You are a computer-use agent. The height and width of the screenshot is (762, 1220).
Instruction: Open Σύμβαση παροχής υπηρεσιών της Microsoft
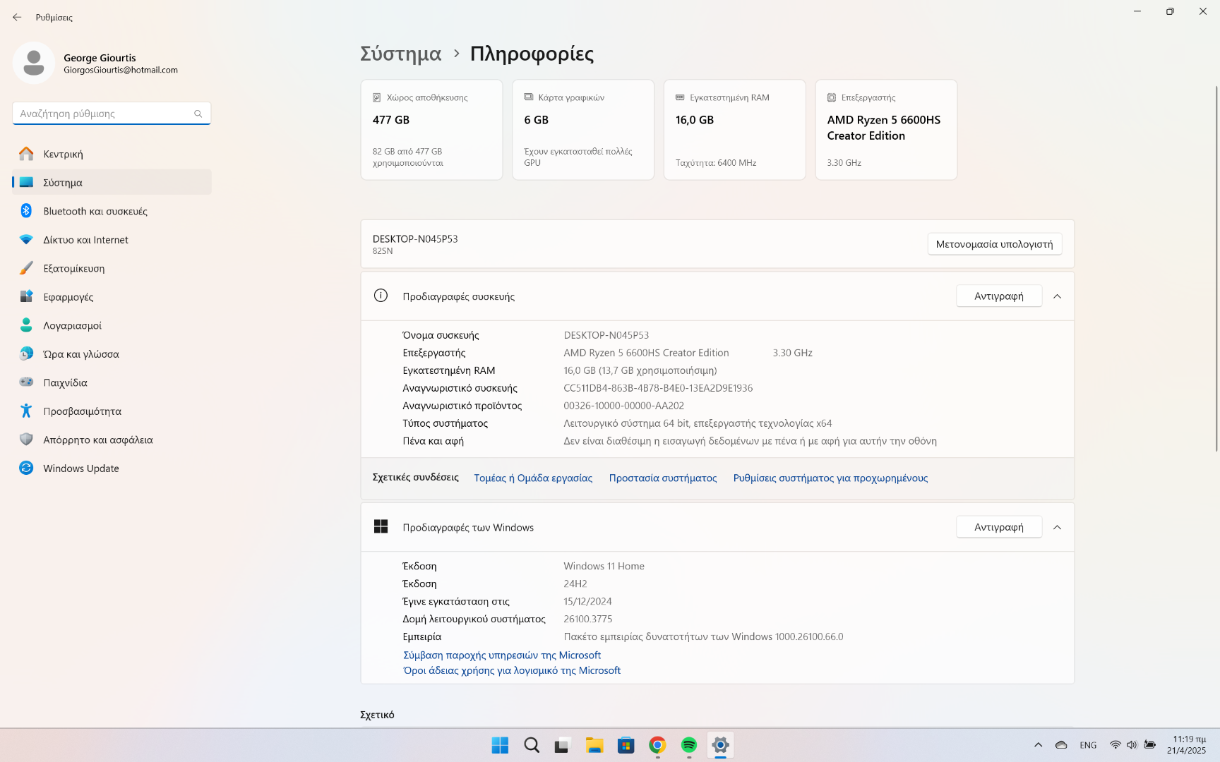coord(502,655)
